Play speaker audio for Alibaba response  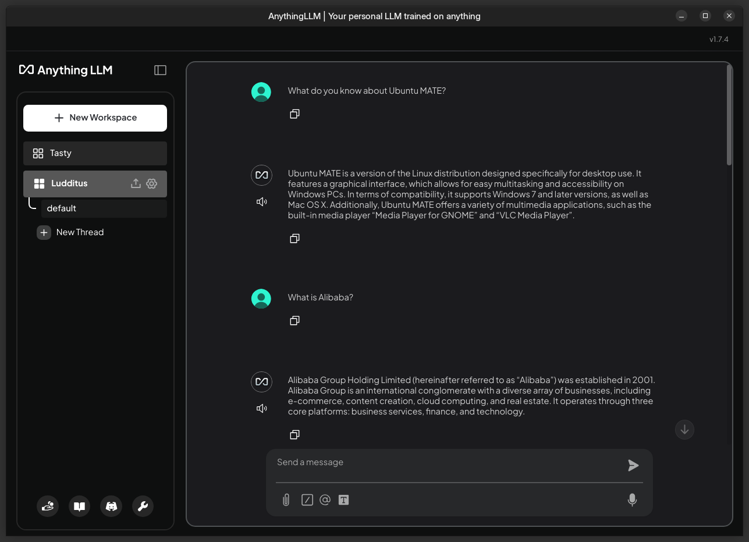pyautogui.click(x=261, y=409)
